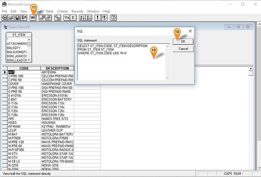
Task: Toggle the Auto Query icon
Action: tap(104, 18)
